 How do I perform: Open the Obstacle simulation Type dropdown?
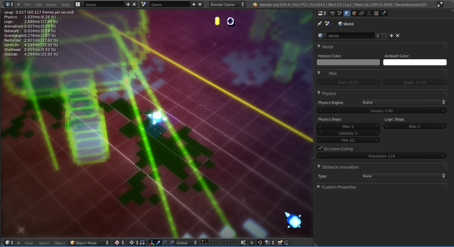pyautogui.click(x=403, y=176)
